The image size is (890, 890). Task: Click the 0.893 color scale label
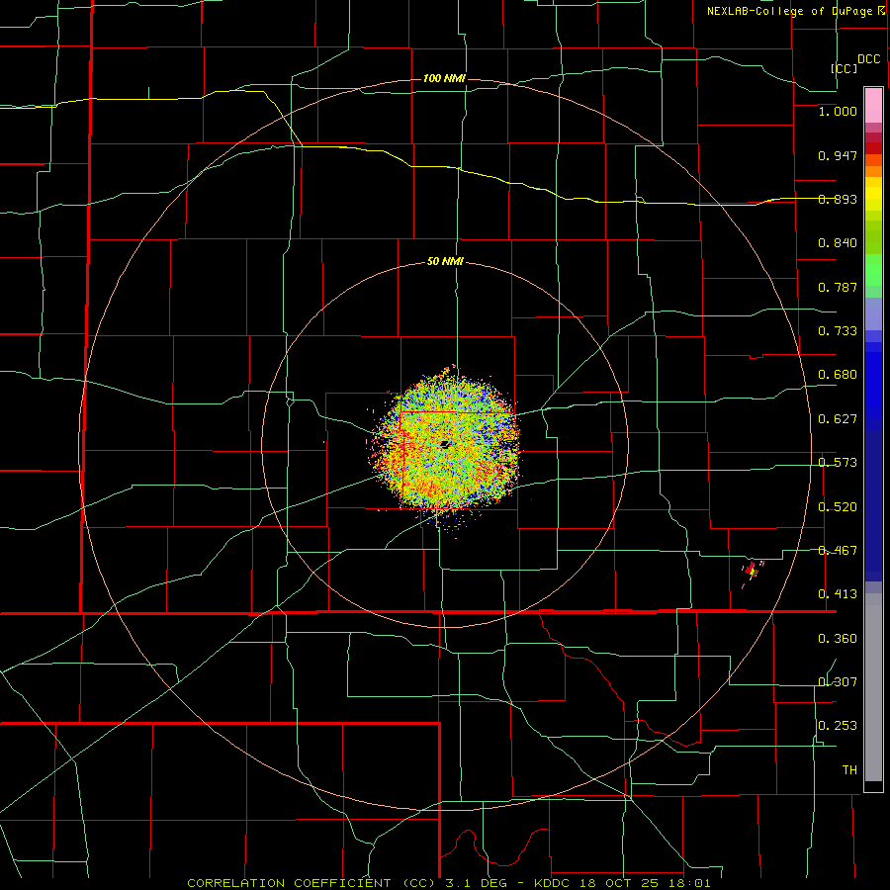[838, 199]
